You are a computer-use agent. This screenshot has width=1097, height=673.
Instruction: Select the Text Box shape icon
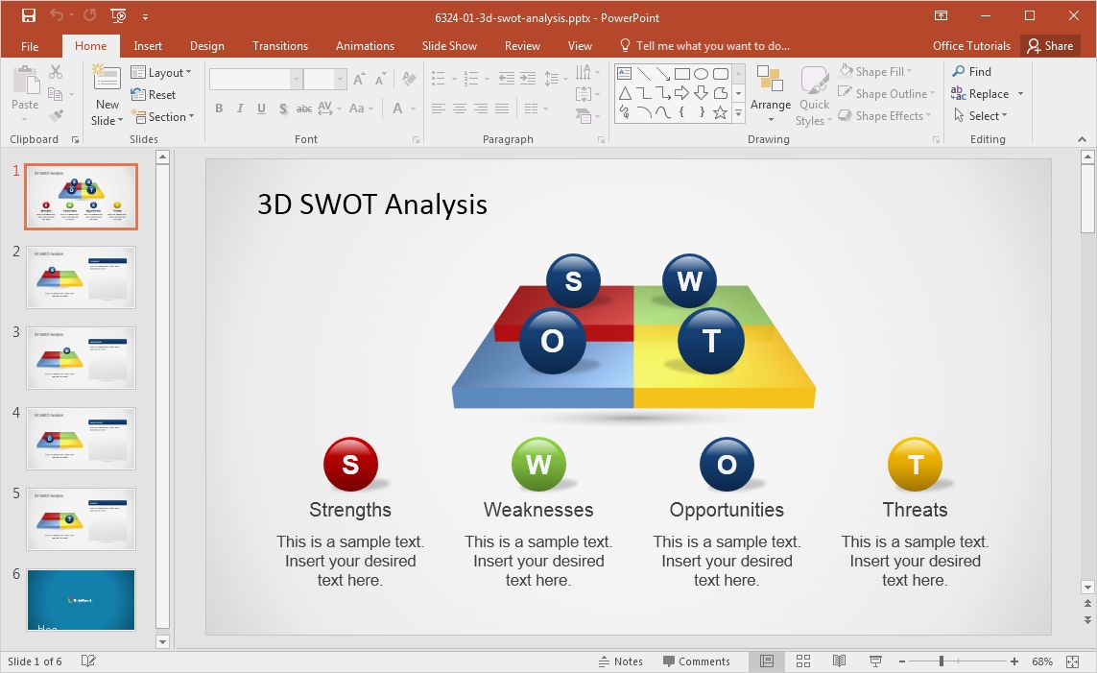(625, 72)
